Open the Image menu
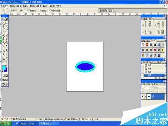The width and height of the screenshot is (168, 126). pos(19,6)
